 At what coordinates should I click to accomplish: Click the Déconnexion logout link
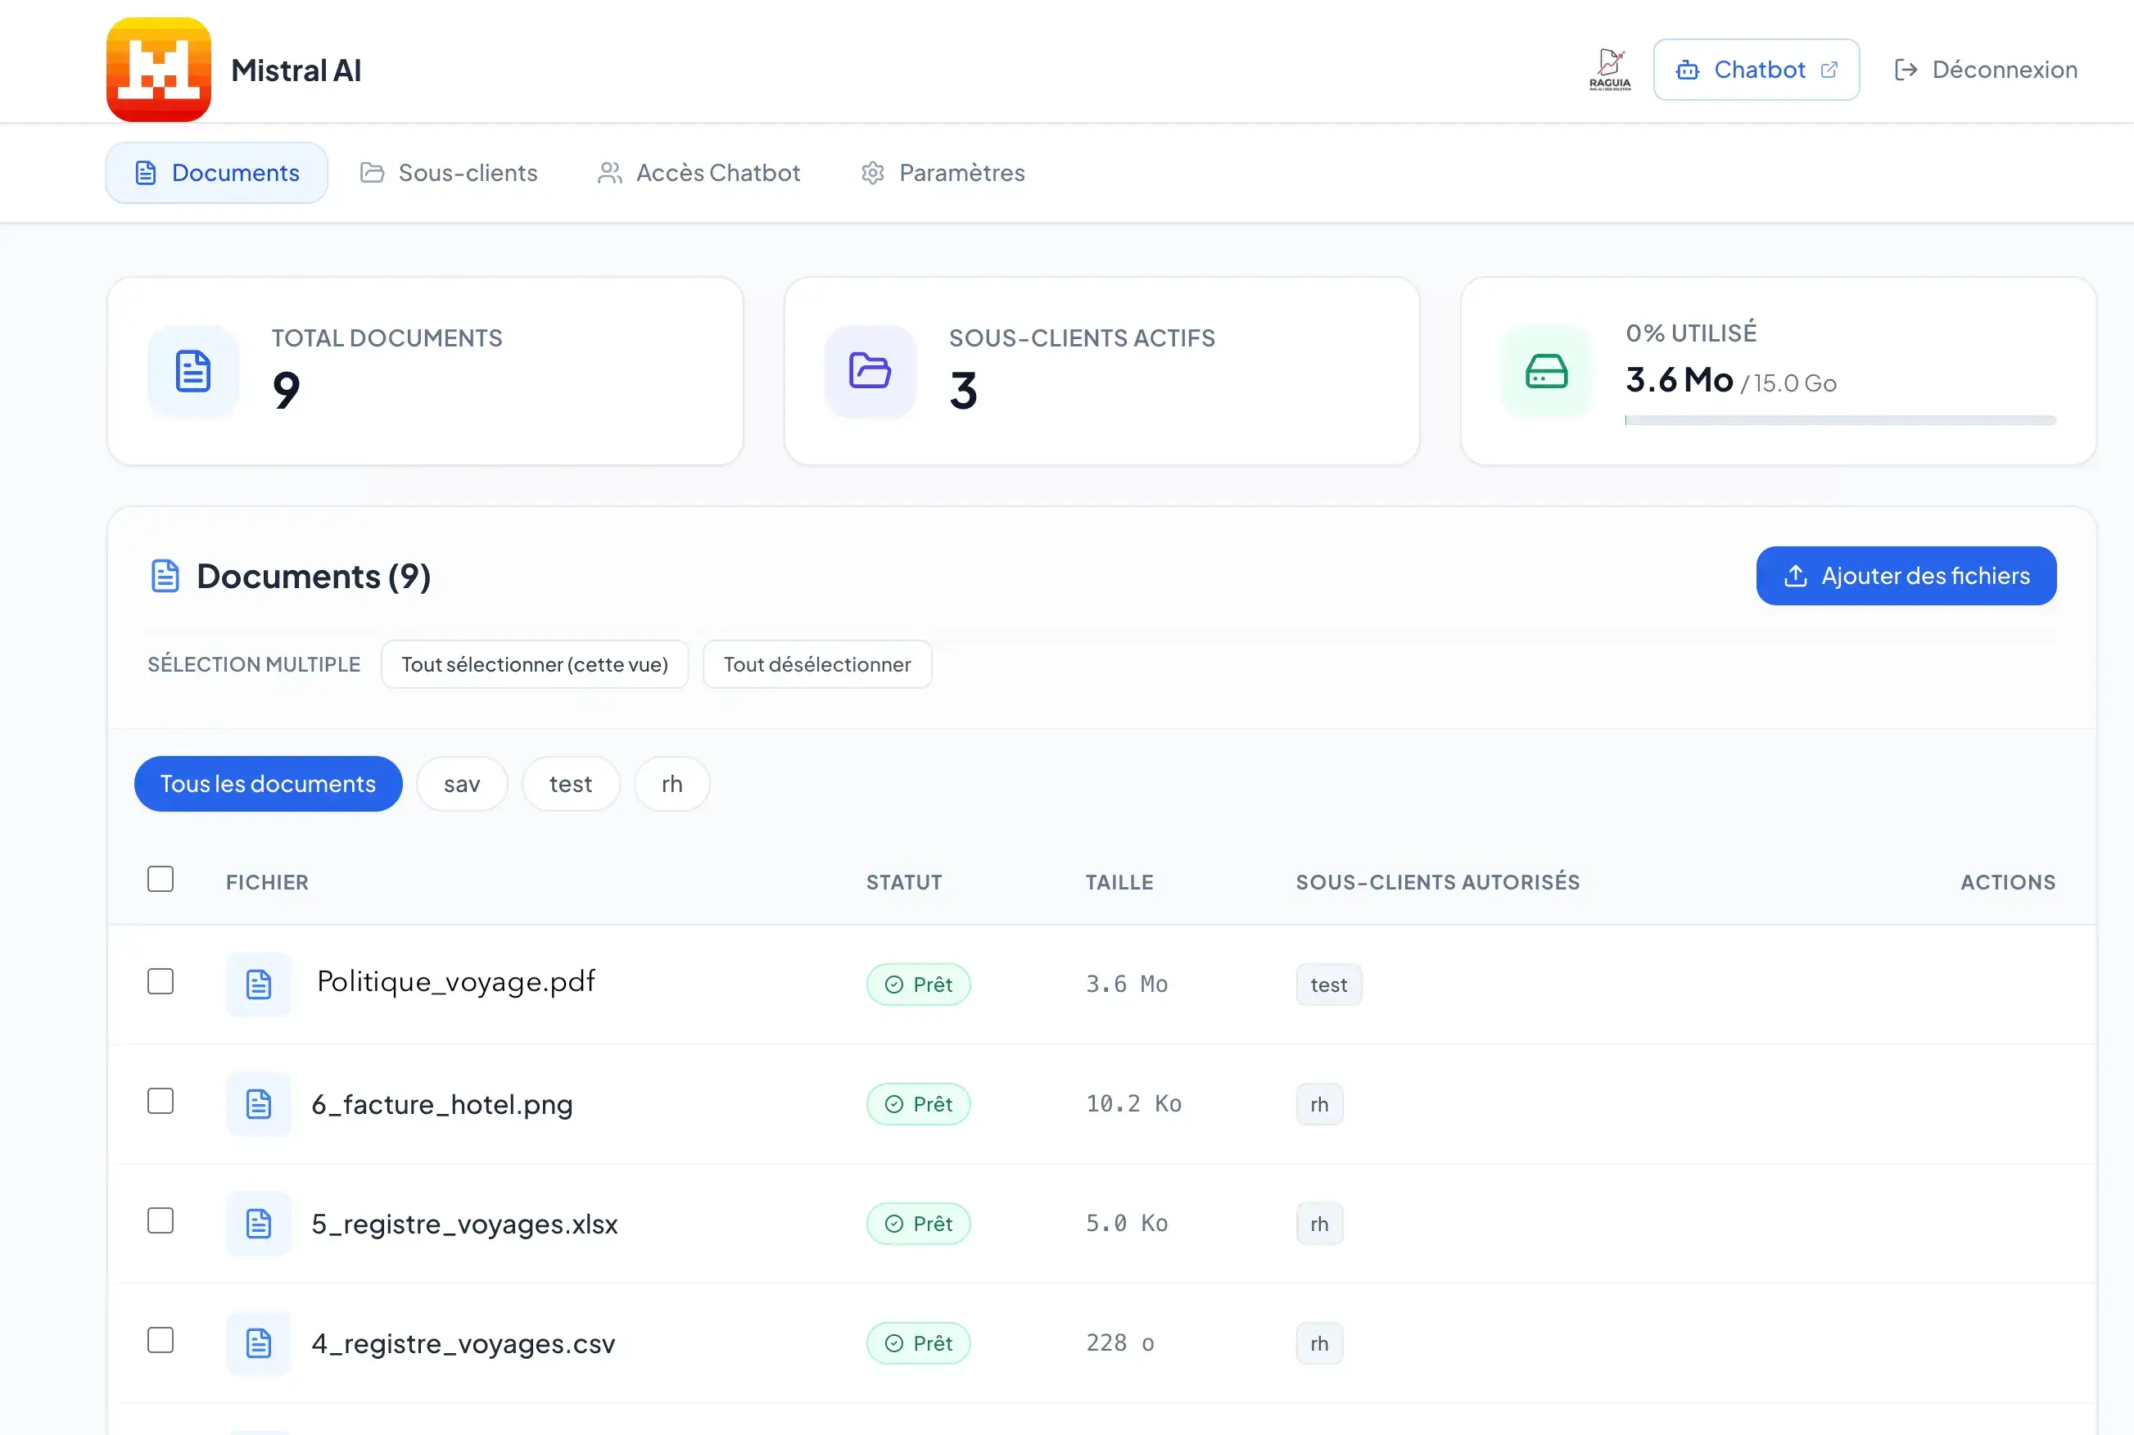1985,70
